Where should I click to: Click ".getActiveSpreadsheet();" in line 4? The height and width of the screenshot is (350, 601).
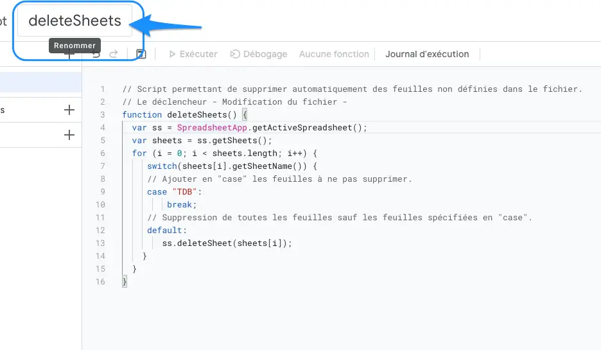click(x=308, y=128)
